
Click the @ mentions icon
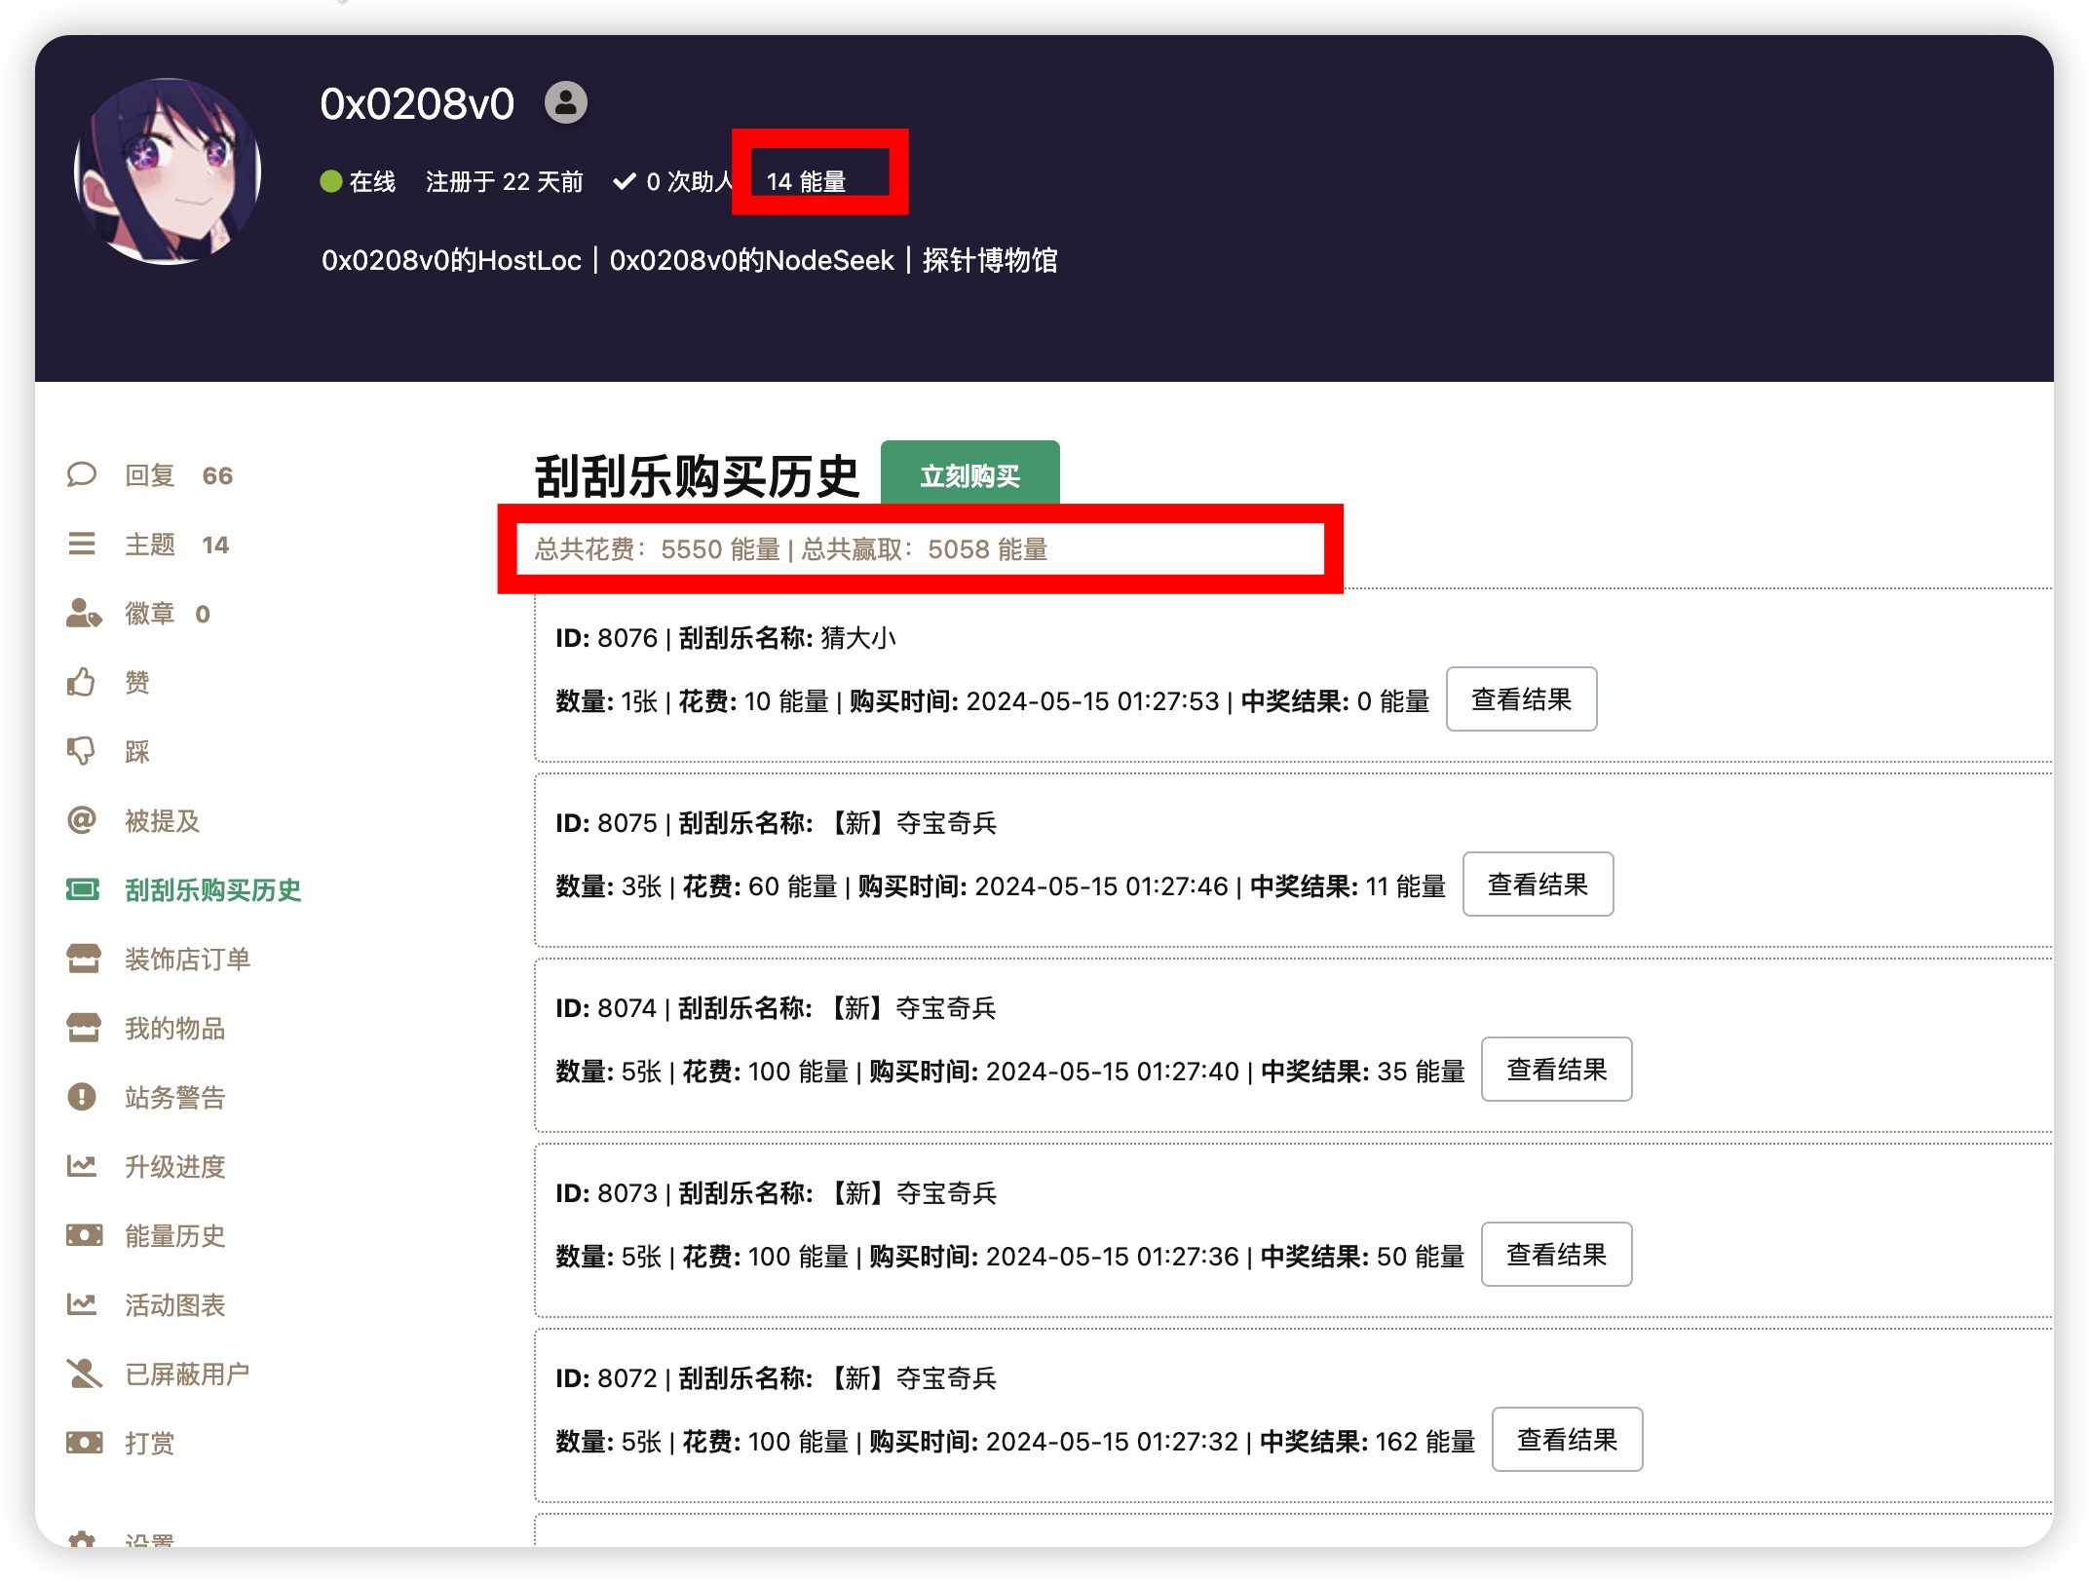82,820
